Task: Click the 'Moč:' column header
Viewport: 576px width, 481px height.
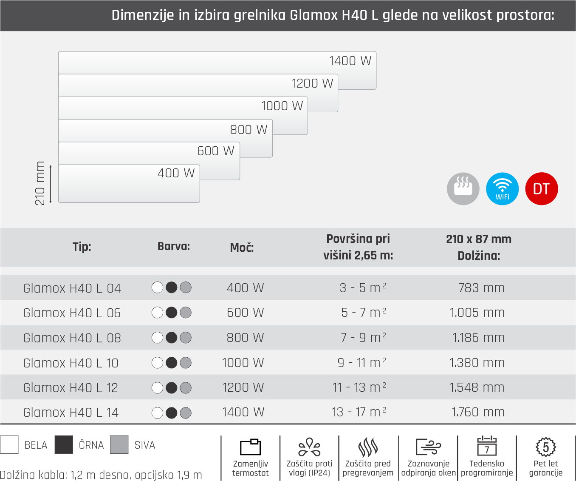Action: point(242,247)
